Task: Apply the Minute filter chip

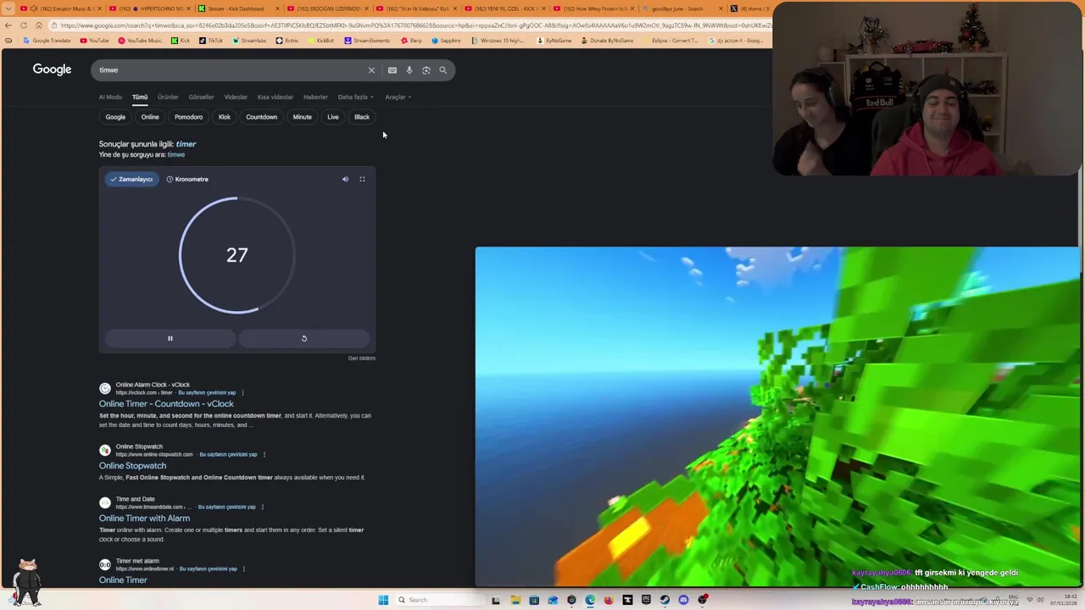Action: [302, 117]
